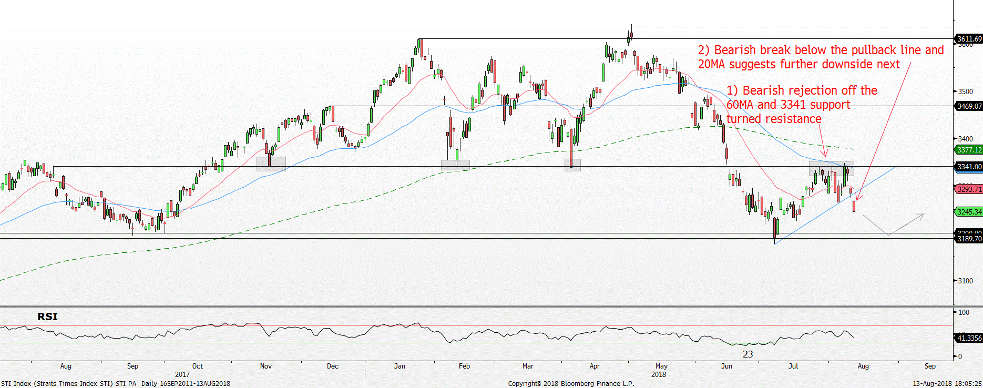
Task: Click the 3189.70 support level label
Action: tap(969, 239)
